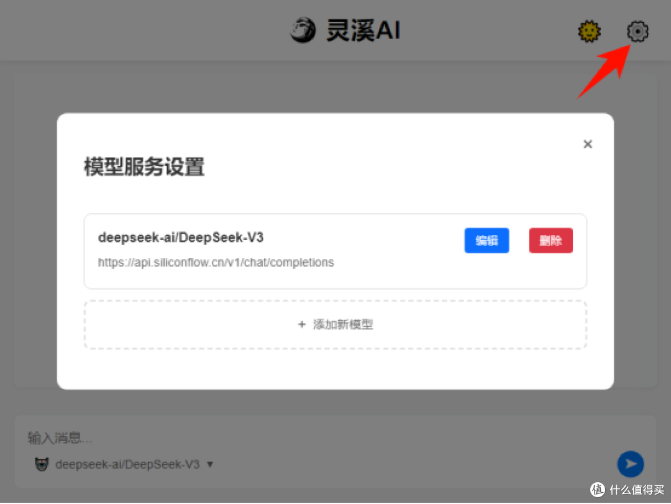This screenshot has width=671, height=504.
Task: Select the deepseek-ai/DeepSeek-V3 model name in dialog
Action: click(x=181, y=237)
